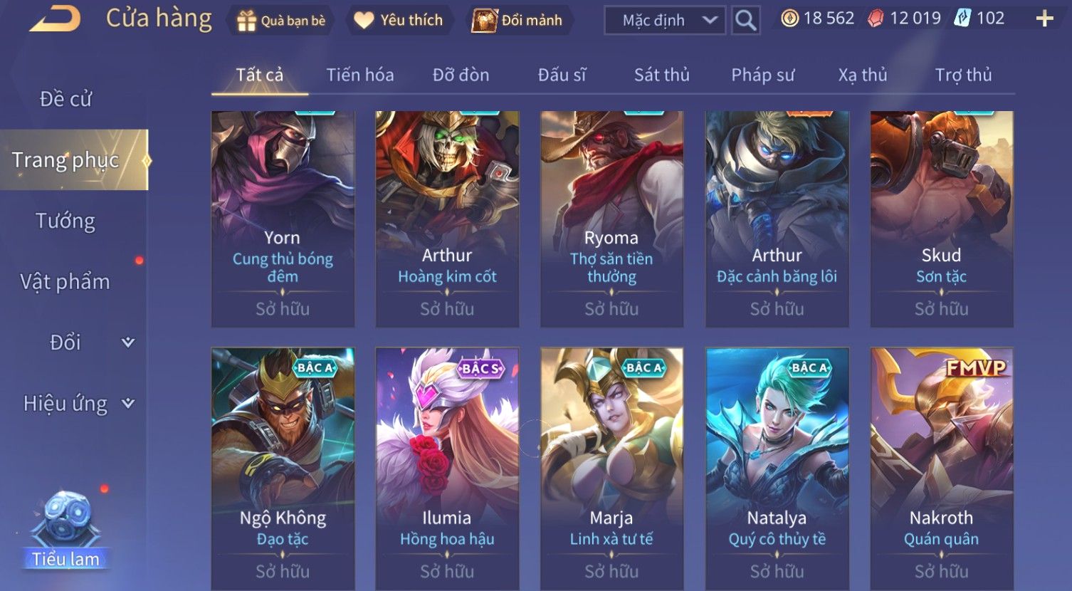Open Quà bạn bè gift icon
The width and height of the screenshot is (1072, 591).
[x=246, y=21]
